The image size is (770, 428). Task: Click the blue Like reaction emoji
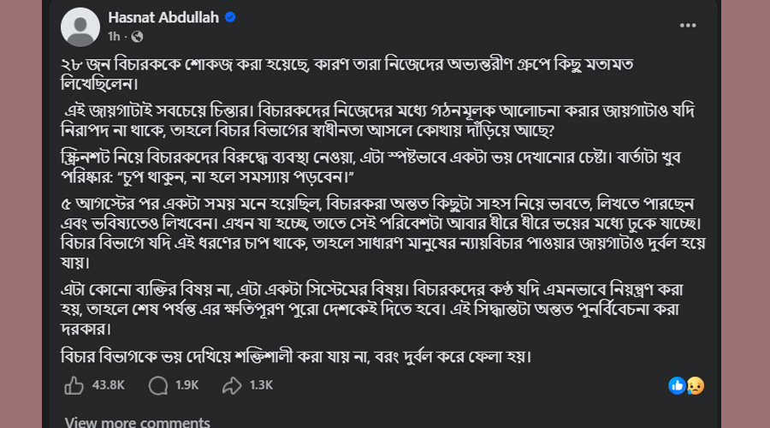click(678, 385)
